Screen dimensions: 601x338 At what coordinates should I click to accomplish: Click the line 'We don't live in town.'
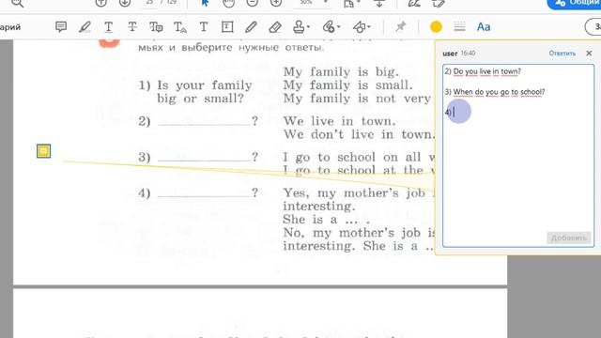pyautogui.click(x=359, y=134)
